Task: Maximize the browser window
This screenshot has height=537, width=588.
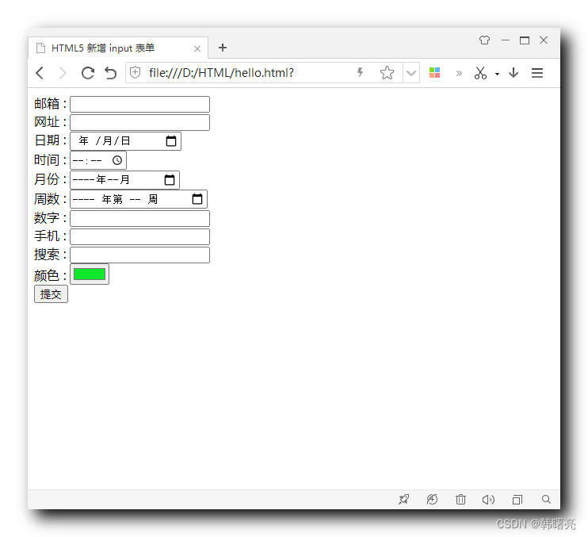Action: [525, 40]
